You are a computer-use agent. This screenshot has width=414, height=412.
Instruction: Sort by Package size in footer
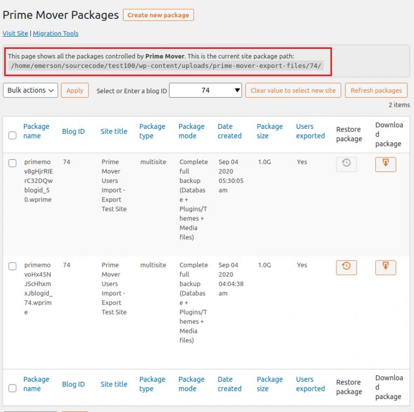pyautogui.click(x=270, y=384)
